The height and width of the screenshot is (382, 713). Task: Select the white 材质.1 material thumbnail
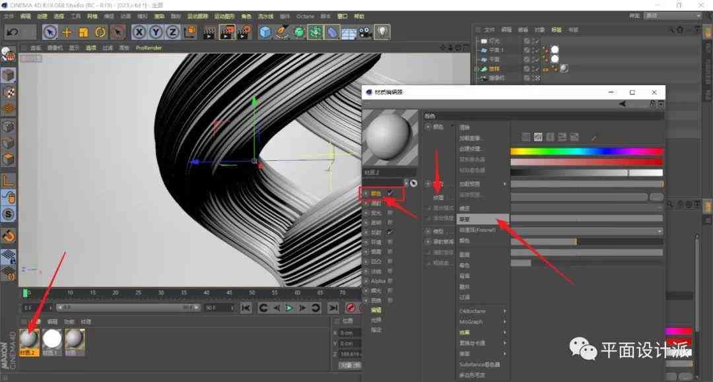point(52,342)
